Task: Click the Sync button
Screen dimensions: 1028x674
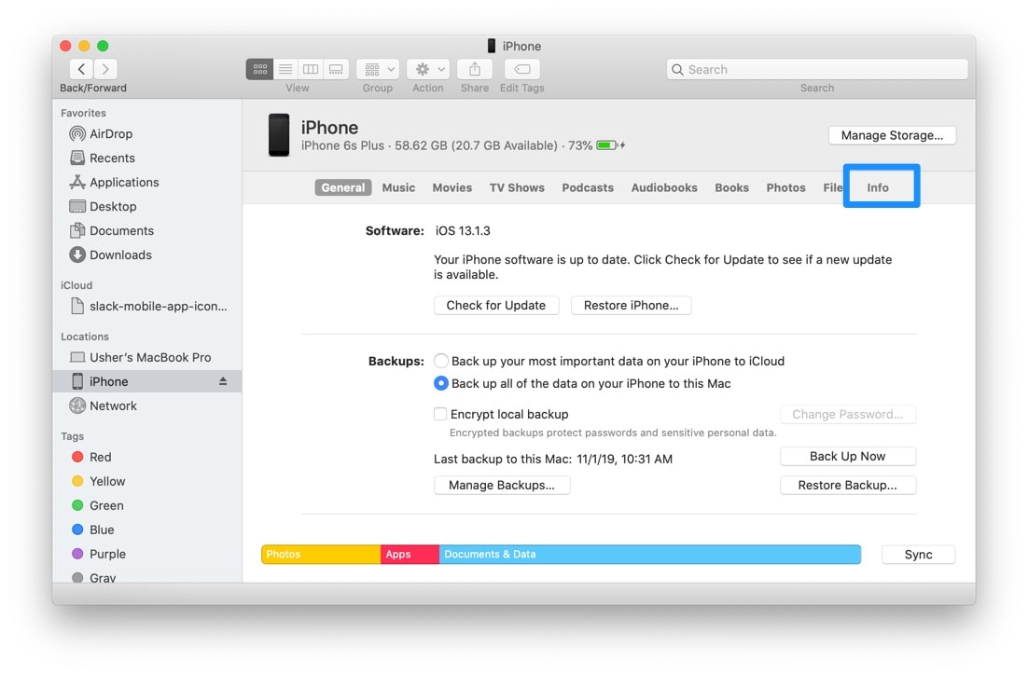Action: click(918, 554)
